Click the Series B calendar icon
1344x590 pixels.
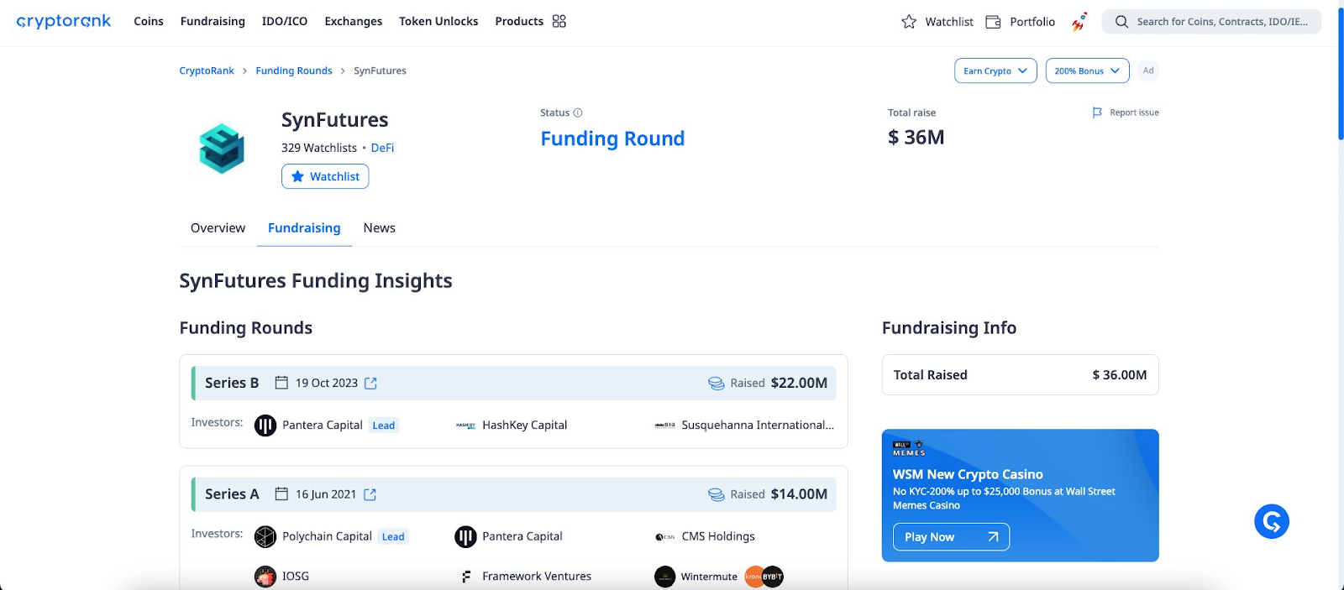pos(281,383)
